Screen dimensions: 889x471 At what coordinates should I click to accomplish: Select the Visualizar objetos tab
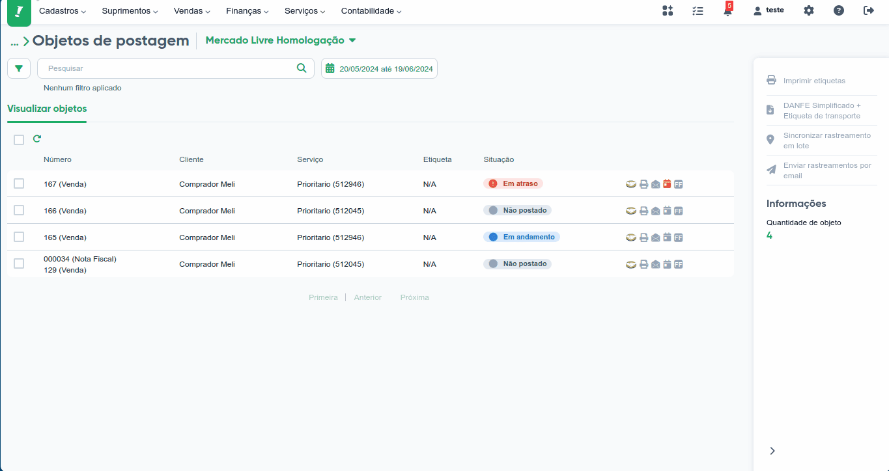47,109
